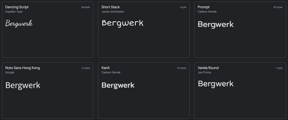Click the Prompt card's Bergwerk preview text
This screenshot has width=288, height=120.
tap(215, 24)
